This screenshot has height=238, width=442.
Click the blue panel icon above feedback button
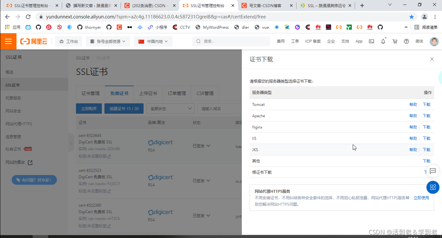(433, 187)
